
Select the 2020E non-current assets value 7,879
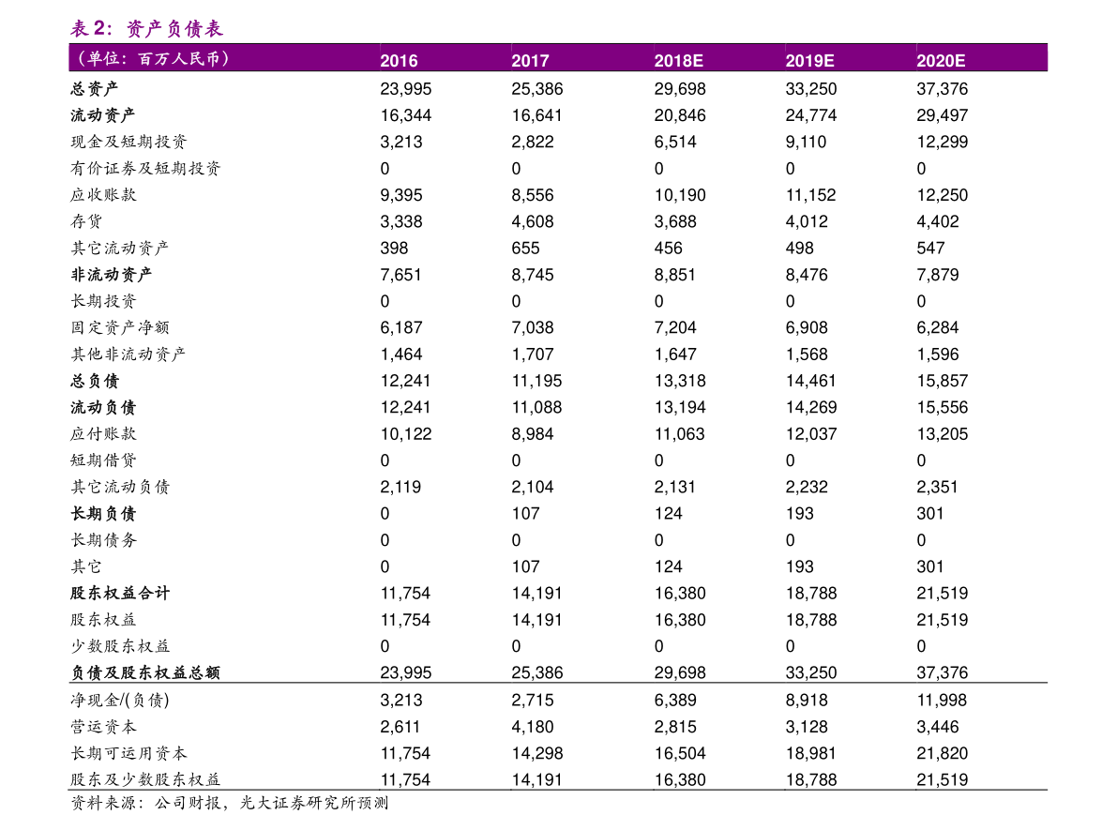[x=938, y=275]
